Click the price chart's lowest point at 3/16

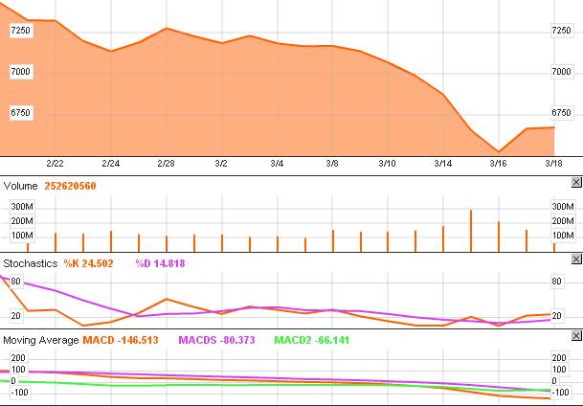(499, 150)
